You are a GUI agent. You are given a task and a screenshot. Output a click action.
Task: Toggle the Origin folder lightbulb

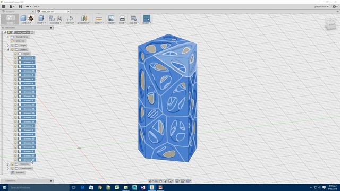[12, 45]
